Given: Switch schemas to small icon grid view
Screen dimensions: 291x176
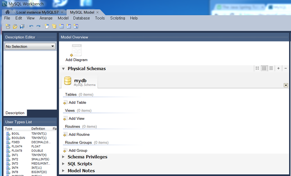Looking at the screenshot, I should pos(264,68).
